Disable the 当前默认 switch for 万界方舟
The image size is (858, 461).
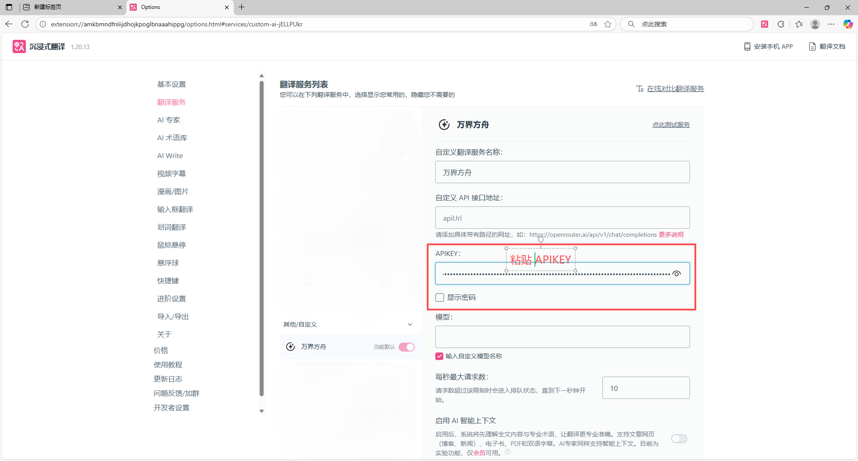pyautogui.click(x=406, y=347)
